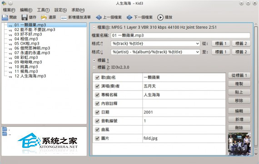Click the Revert (還原) arrow icon
Image resolution: width=259 pixels, height=164 pixels.
[44, 17]
